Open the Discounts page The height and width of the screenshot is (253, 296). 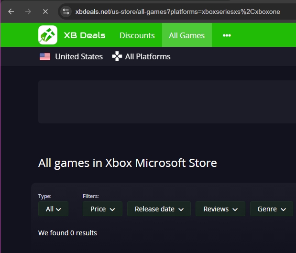point(137,35)
